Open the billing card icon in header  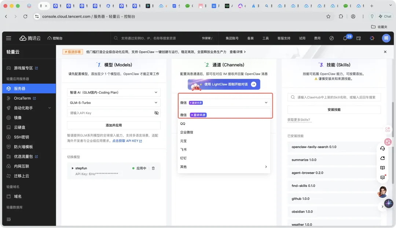click(358, 38)
